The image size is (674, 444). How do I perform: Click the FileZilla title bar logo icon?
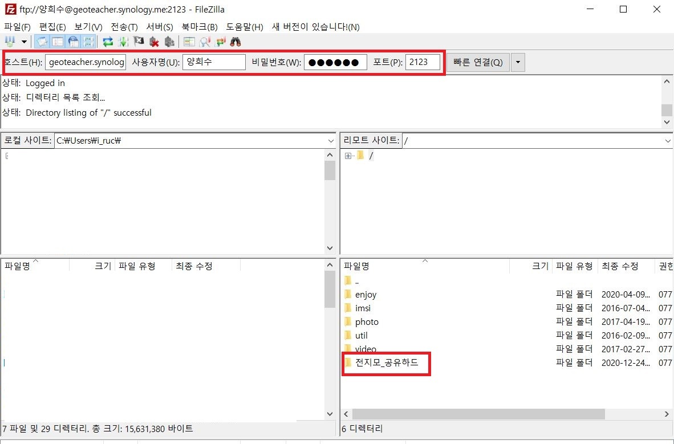click(10, 9)
